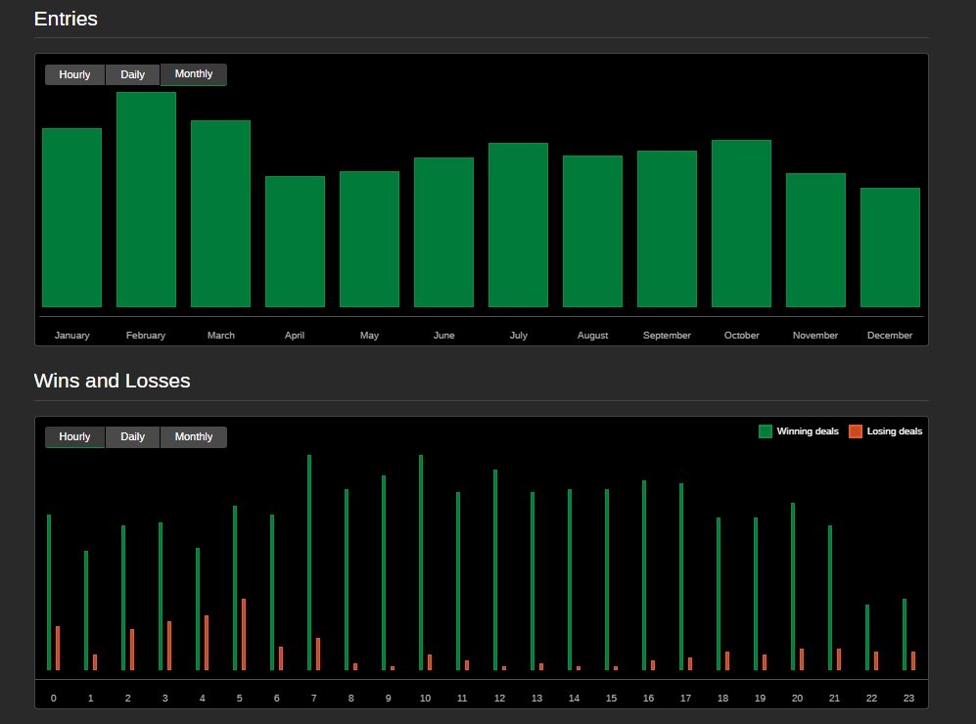976x724 pixels.
Task: Toggle the Losing deals legend label
Action: click(x=894, y=431)
